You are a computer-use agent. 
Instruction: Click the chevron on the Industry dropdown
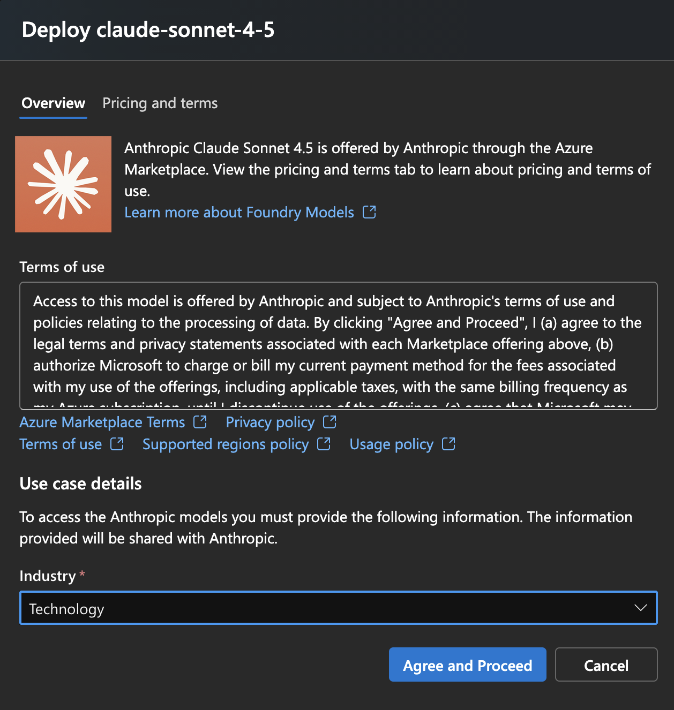click(x=640, y=608)
